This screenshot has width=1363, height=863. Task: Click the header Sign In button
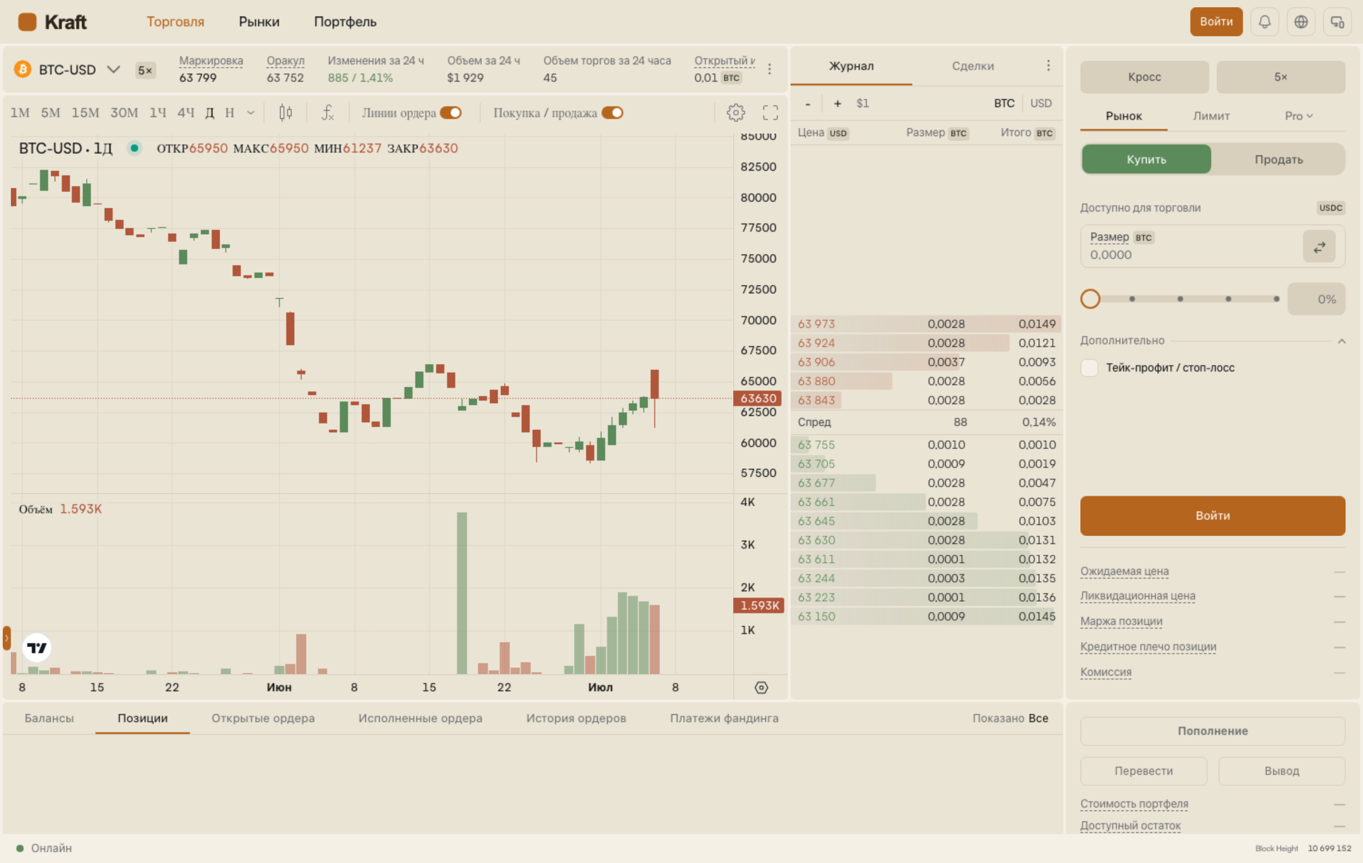click(1216, 22)
